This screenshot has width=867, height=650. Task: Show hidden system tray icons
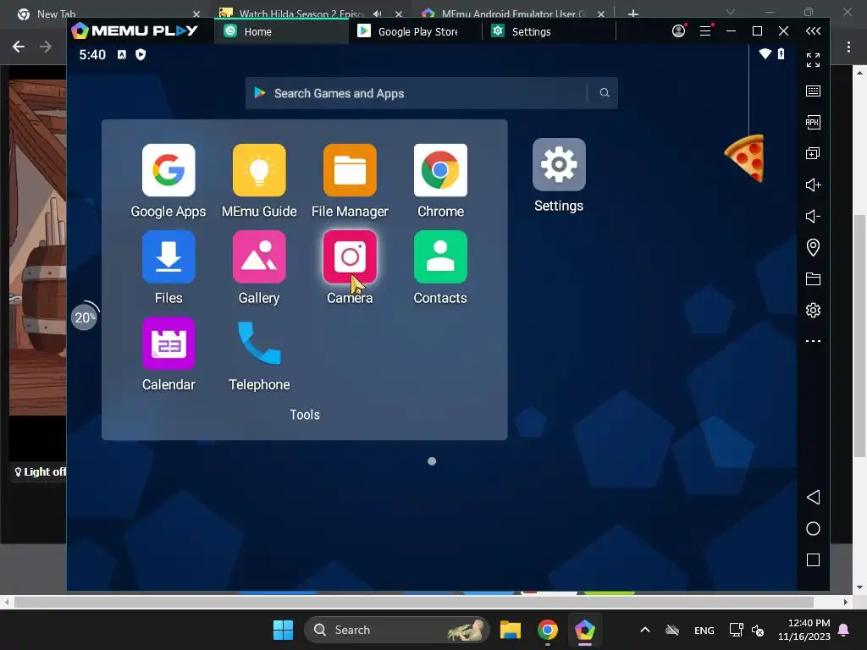pos(644,630)
